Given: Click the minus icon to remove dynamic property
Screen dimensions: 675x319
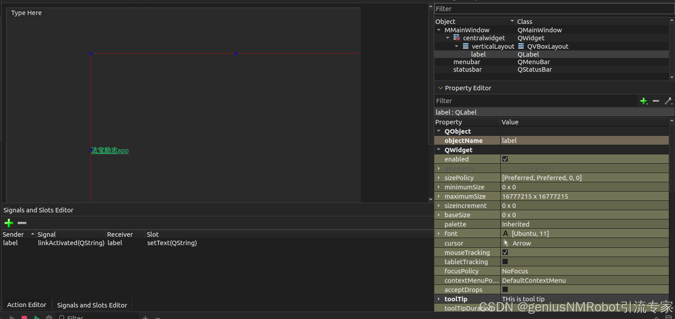Looking at the screenshot, I should pos(656,101).
